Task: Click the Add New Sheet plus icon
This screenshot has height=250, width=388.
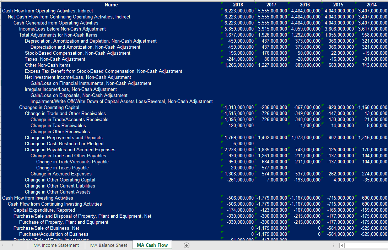Action: coord(186,245)
